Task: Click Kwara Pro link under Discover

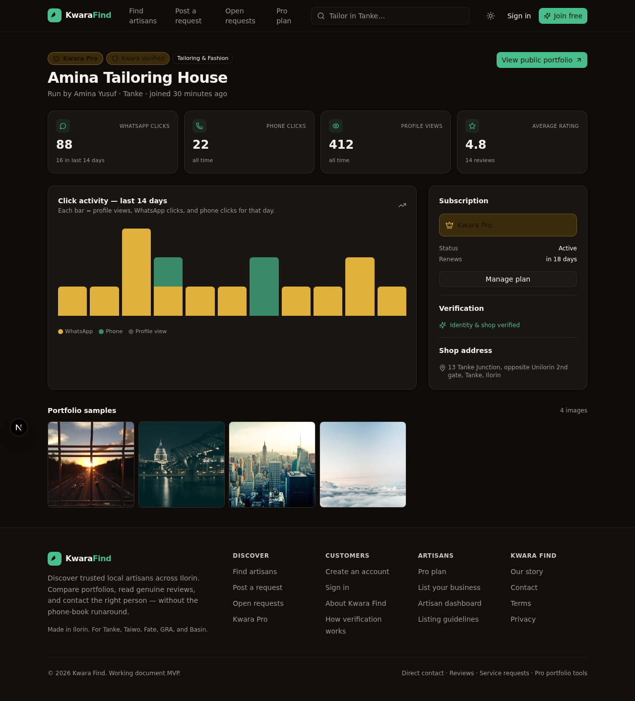Action: (x=250, y=619)
